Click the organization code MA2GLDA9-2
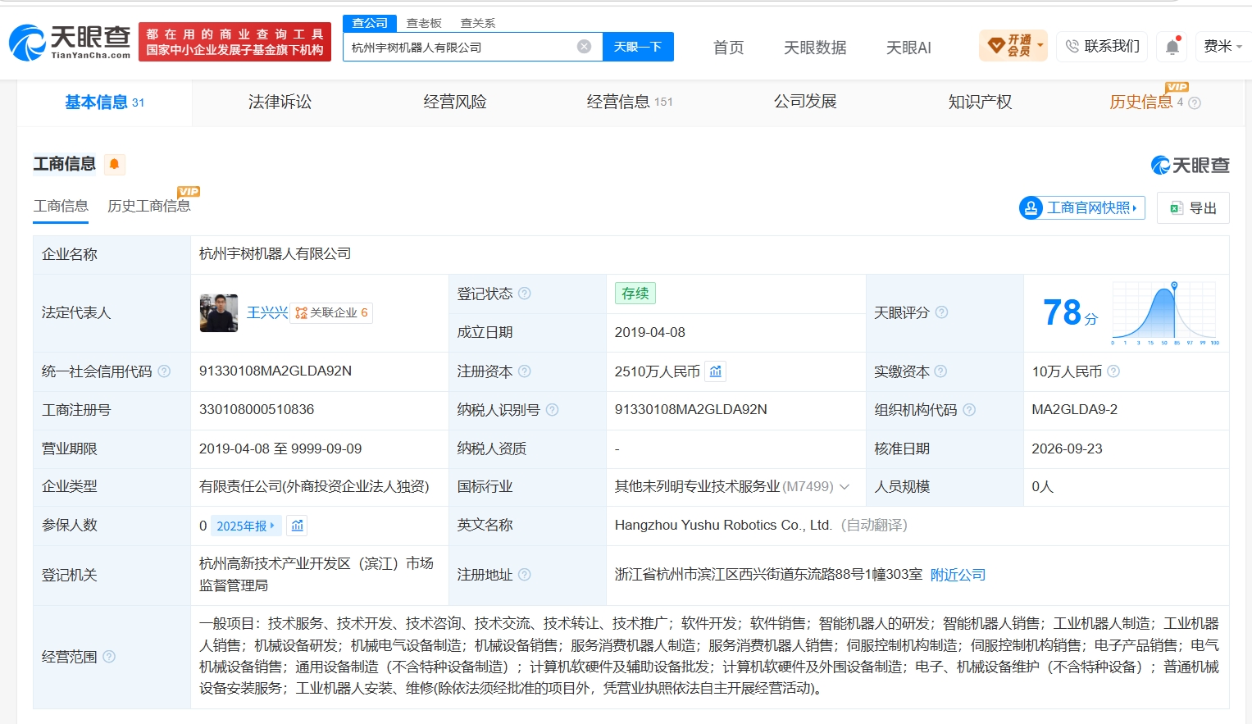 (1074, 409)
